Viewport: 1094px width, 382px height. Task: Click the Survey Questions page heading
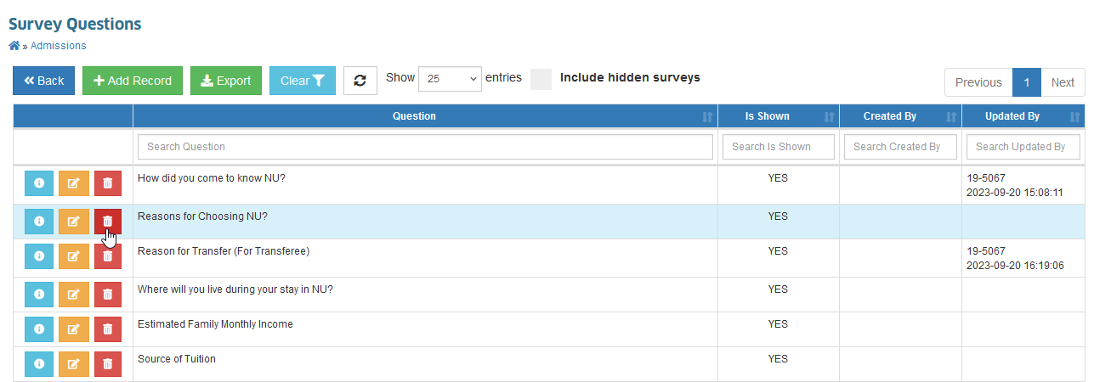(x=75, y=24)
